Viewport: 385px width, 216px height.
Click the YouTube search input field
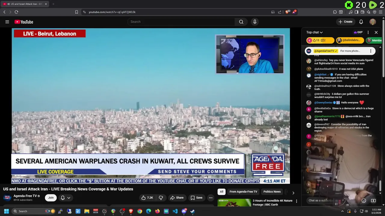181,22
